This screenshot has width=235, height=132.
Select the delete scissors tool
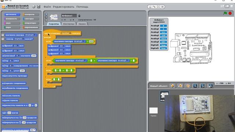(154, 7)
